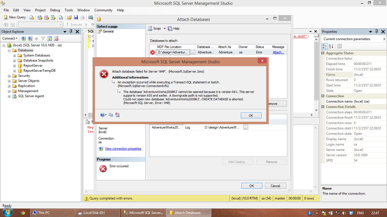Open the Attach... message link
The height and width of the screenshot is (217, 387).
(x=278, y=52)
